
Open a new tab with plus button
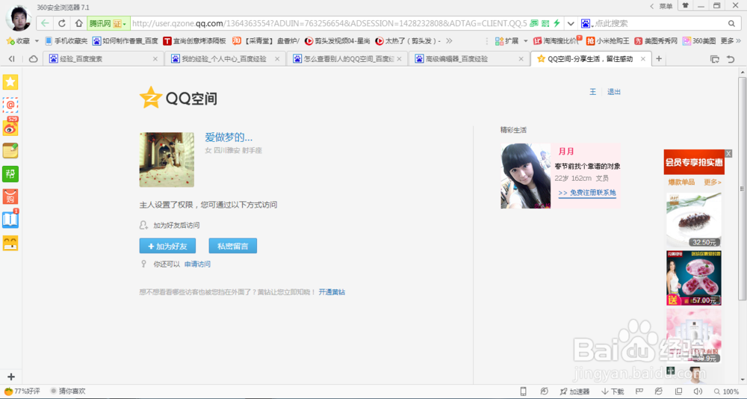click(659, 58)
